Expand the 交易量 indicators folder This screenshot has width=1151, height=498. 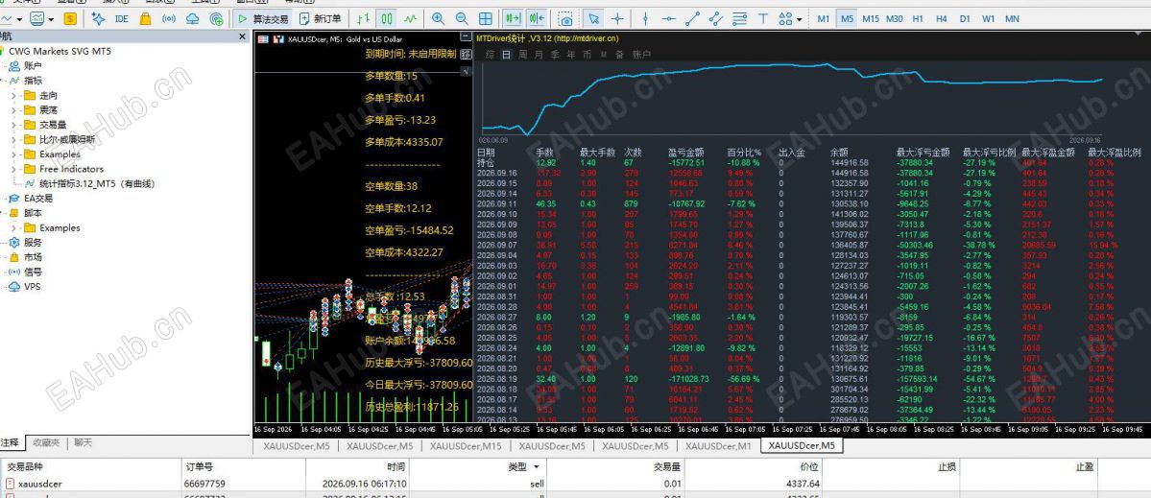point(13,125)
